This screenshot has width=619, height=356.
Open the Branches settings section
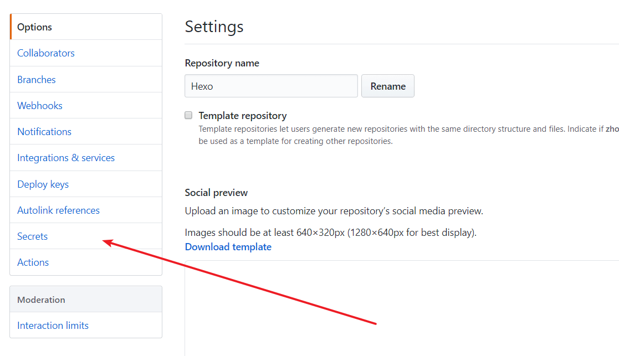[37, 80]
